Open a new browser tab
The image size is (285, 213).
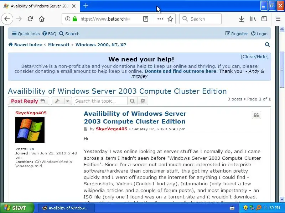[86, 6]
